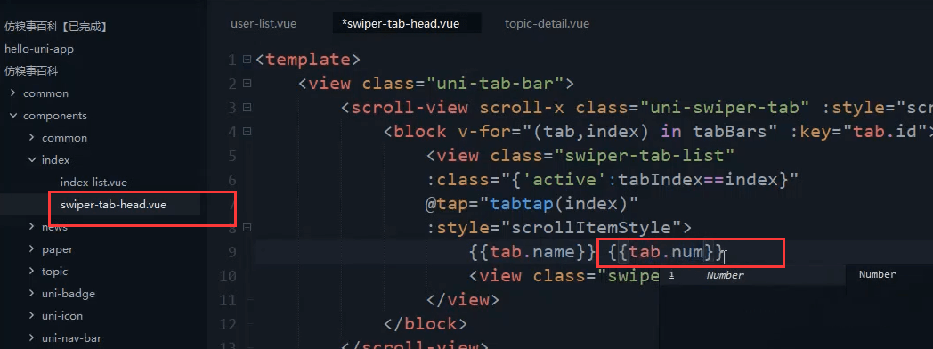Fold the template block at line 1
Screen dimensions: 933x349
(x=247, y=60)
